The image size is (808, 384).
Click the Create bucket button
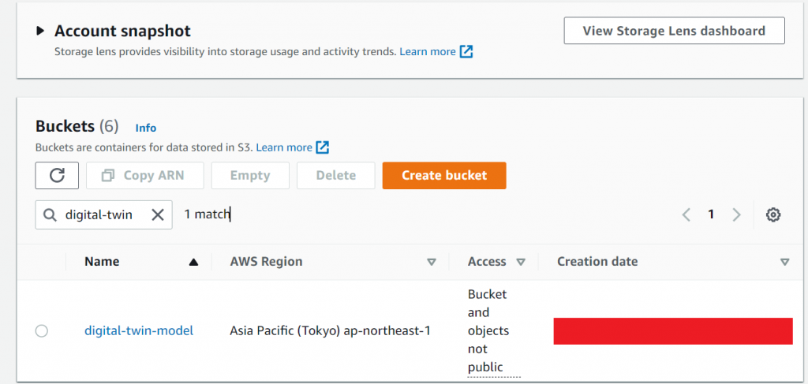[x=444, y=176]
